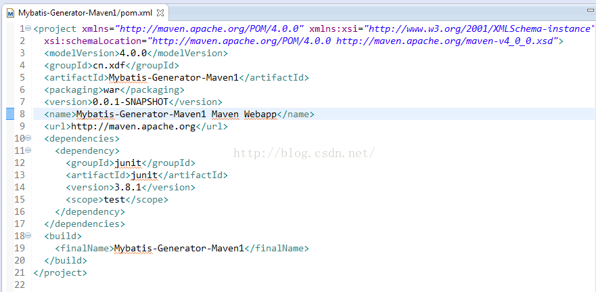
Task: Click the dependency version 3.8.1
Action: click(x=128, y=187)
